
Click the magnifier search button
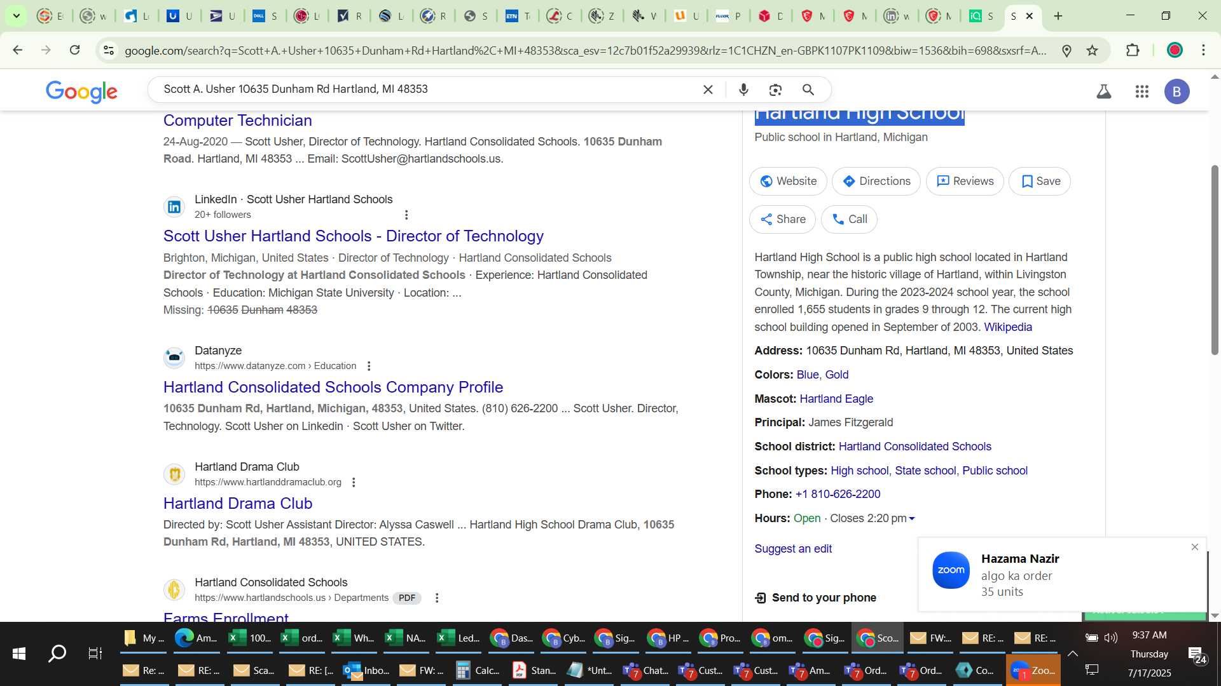pos(808,90)
